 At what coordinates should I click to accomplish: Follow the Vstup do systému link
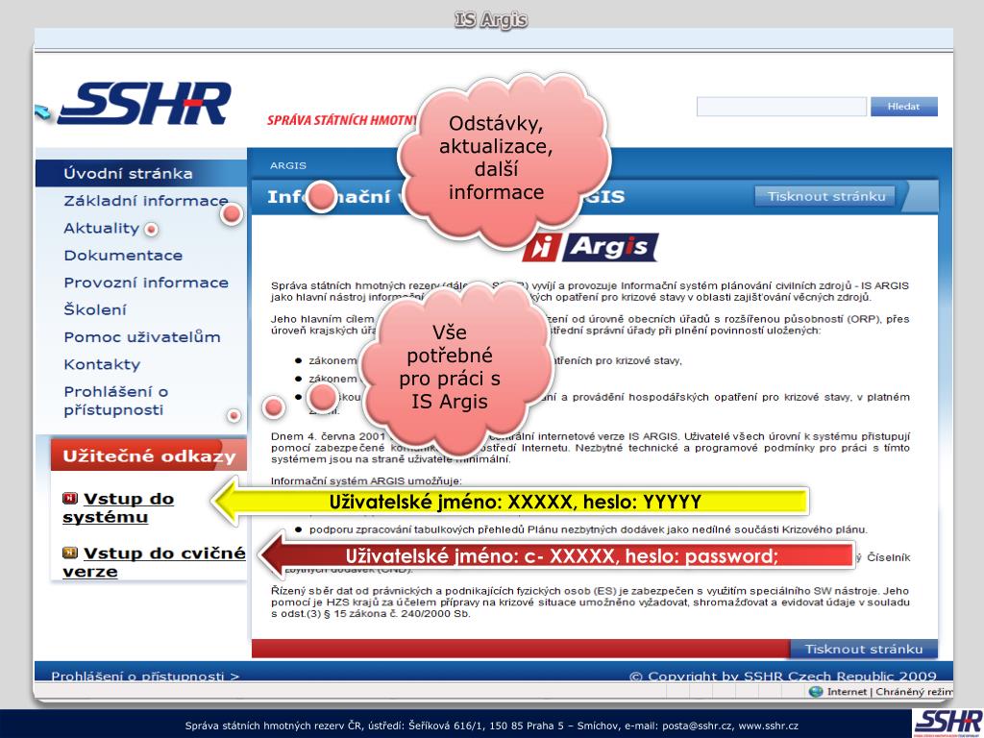[118, 507]
